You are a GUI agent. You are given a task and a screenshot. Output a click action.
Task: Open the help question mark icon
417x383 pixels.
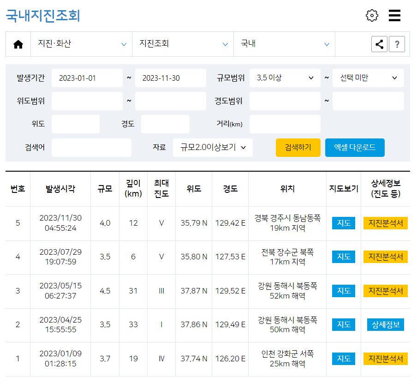pos(397,44)
